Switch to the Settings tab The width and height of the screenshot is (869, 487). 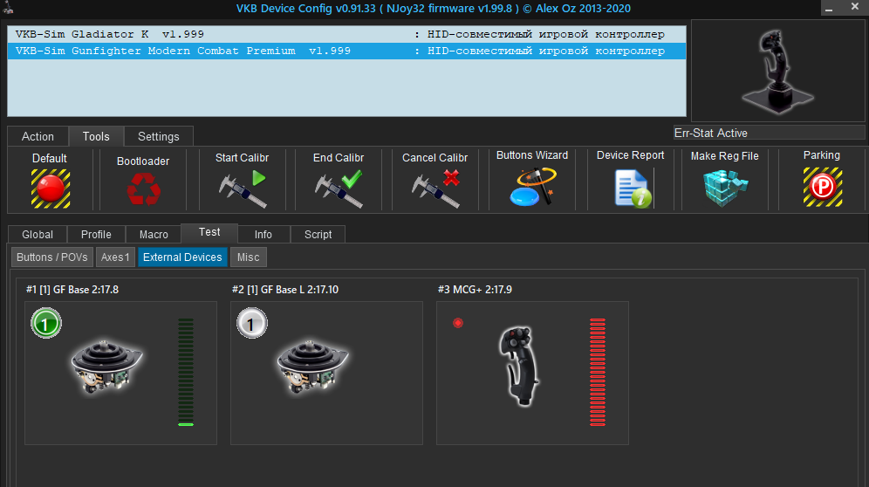point(159,136)
